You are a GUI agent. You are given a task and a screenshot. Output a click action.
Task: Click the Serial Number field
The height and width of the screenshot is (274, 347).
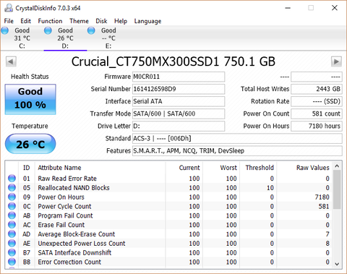179,89
